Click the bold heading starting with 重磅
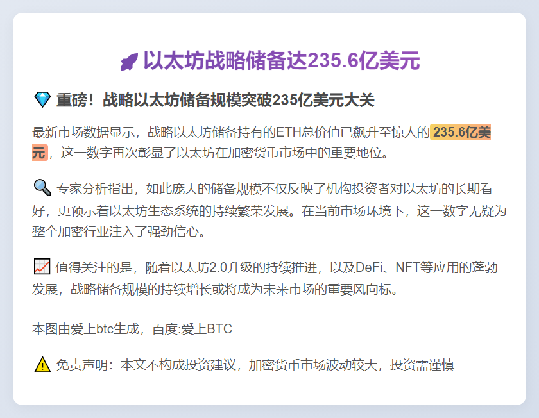The height and width of the screenshot is (418, 539). 215,100
